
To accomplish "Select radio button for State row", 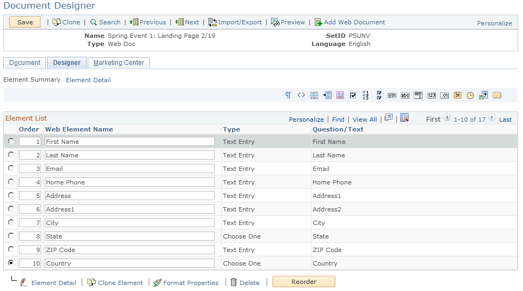I will tap(11, 236).
